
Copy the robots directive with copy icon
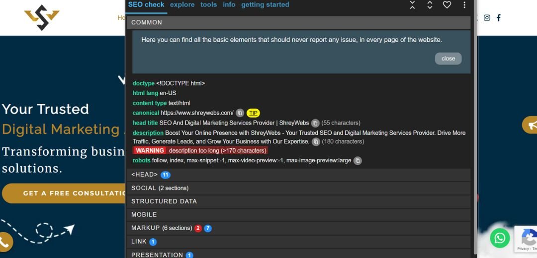coord(357,161)
